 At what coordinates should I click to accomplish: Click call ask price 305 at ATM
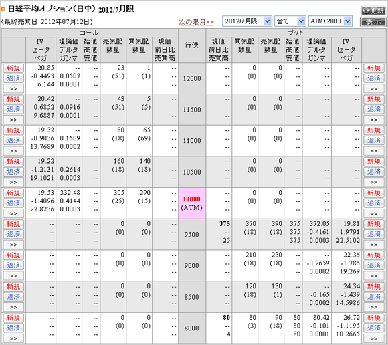click(x=119, y=193)
